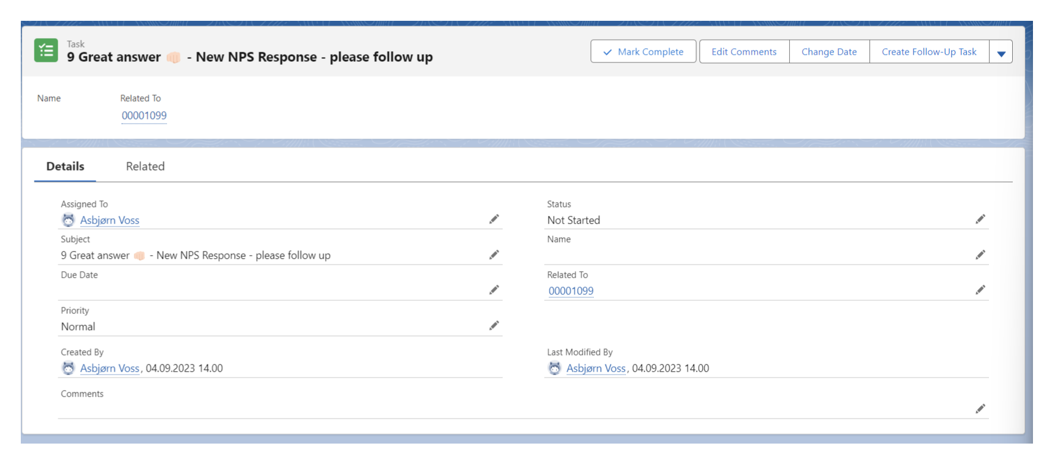Open Asbjørn Voss link under Last Modified By
The width and height of the screenshot is (1052, 462).
point(595,368)
